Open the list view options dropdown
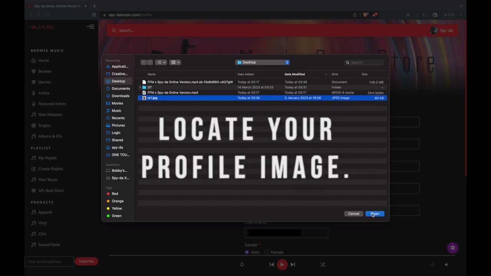 click(x=161, y=62)
